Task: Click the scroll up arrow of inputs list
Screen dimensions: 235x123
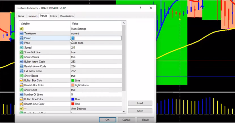Action: (124, 23)
